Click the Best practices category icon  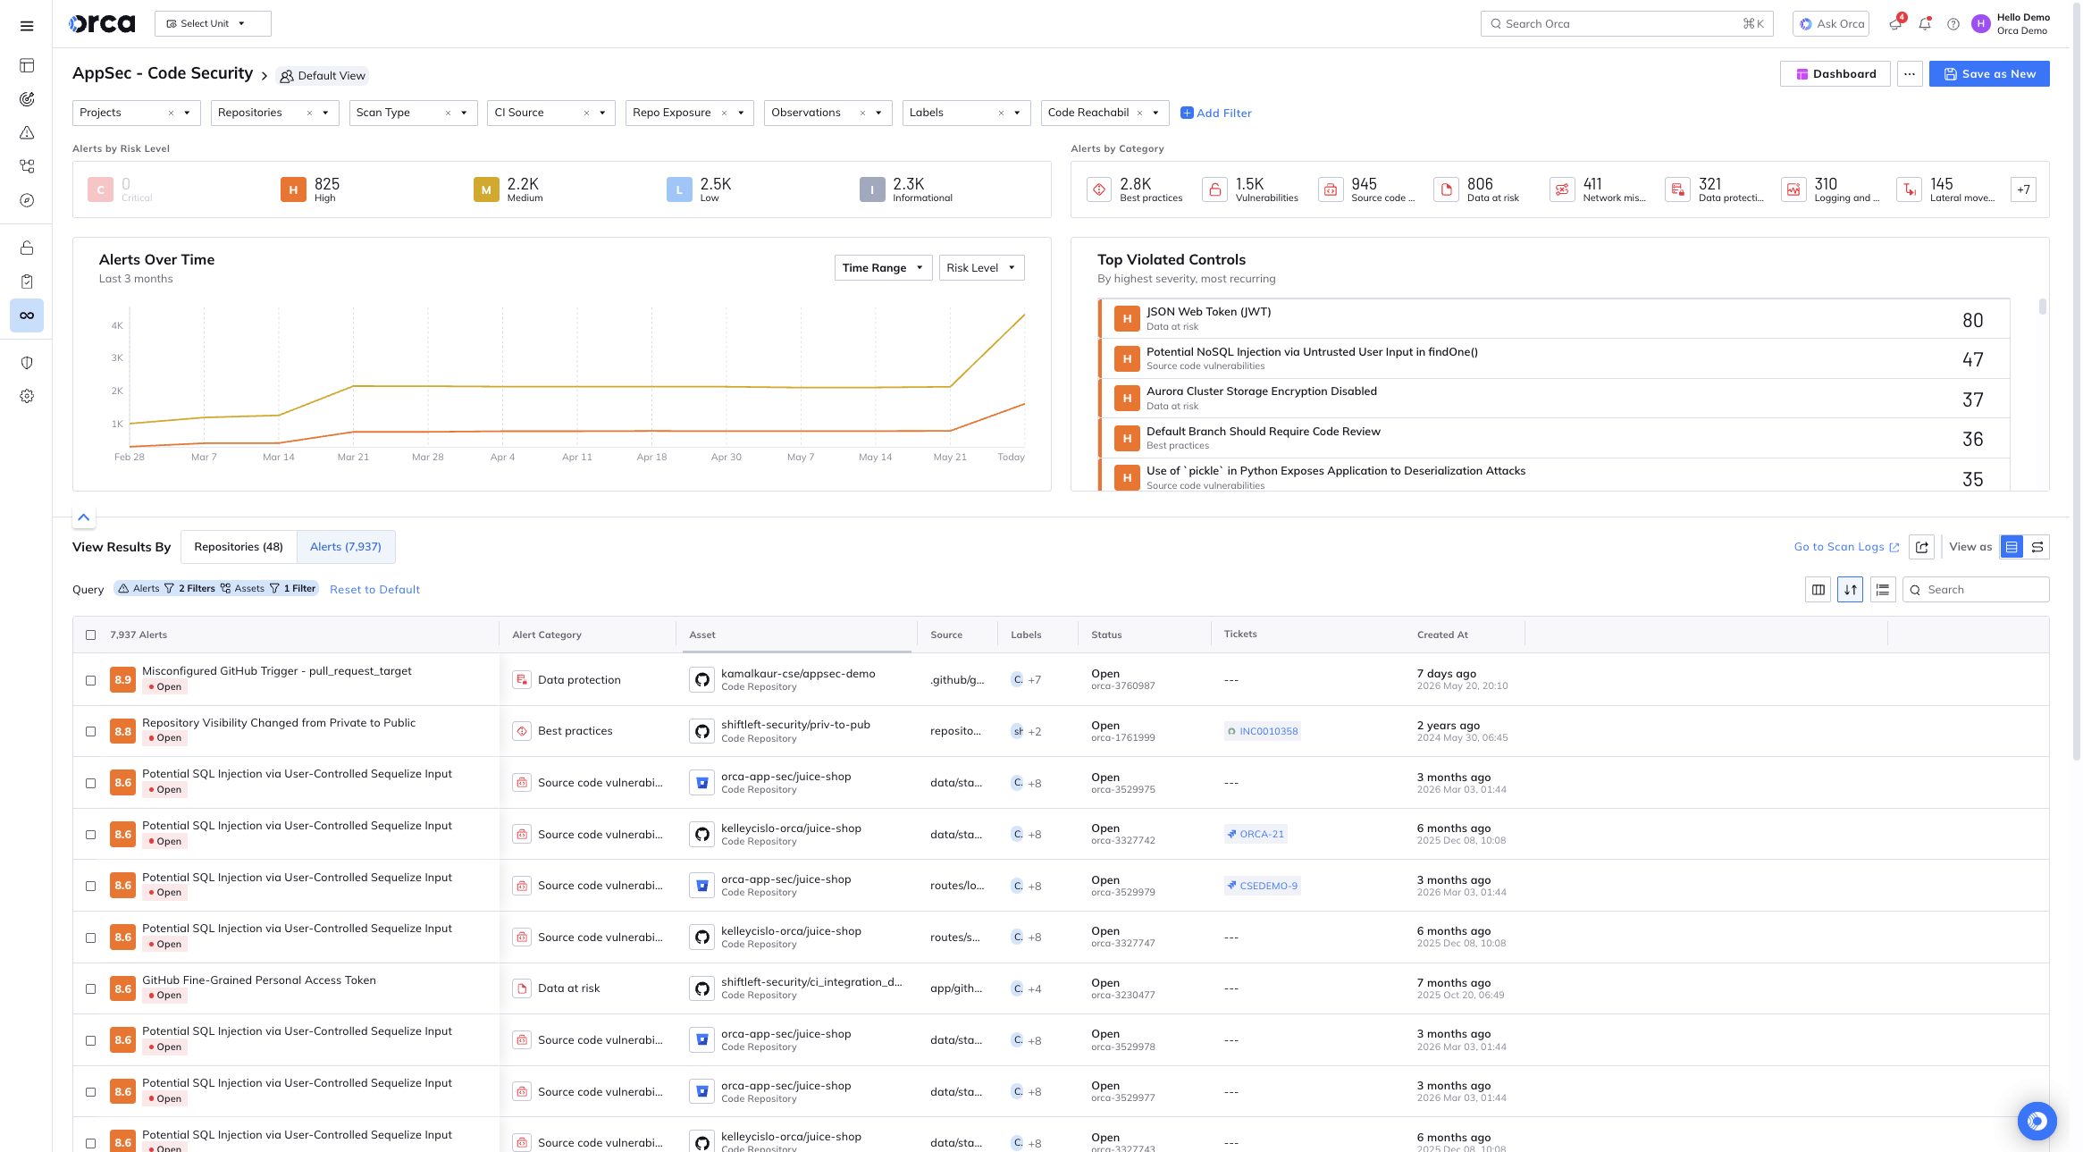(1099, 189)
